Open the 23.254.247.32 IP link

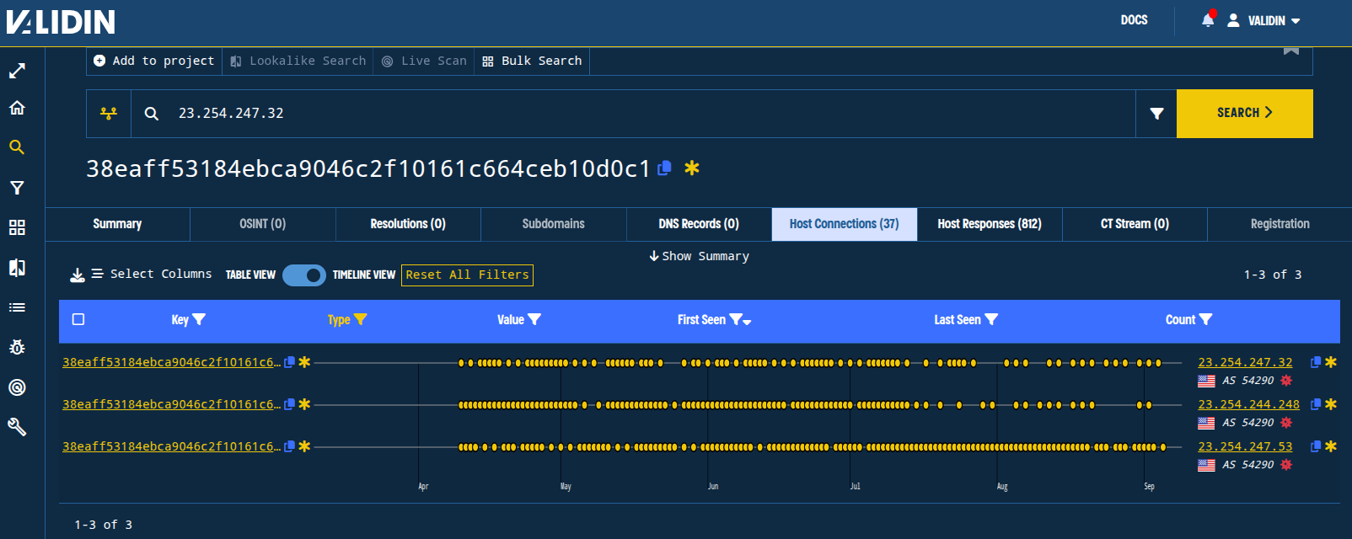coord(1245,362)
